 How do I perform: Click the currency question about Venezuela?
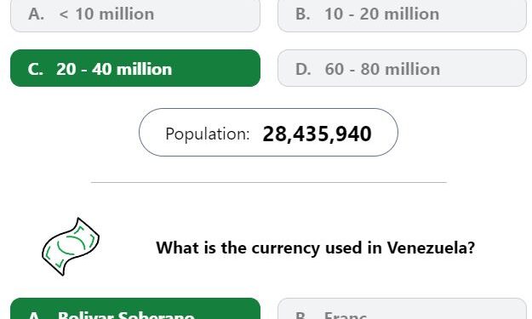pyautogui.click(x=315, y=248)
